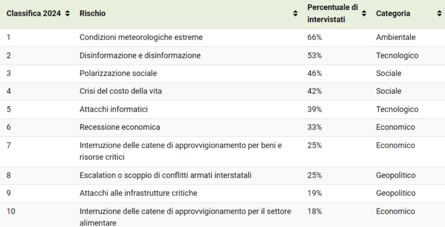Click Disinformazione e disinformazione entry

pos(140,56)
